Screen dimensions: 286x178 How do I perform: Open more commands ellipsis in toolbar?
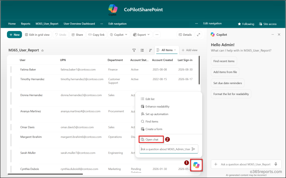click(157, 34)
